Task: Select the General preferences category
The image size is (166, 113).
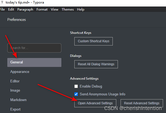Action: click(x=34, y=62)
